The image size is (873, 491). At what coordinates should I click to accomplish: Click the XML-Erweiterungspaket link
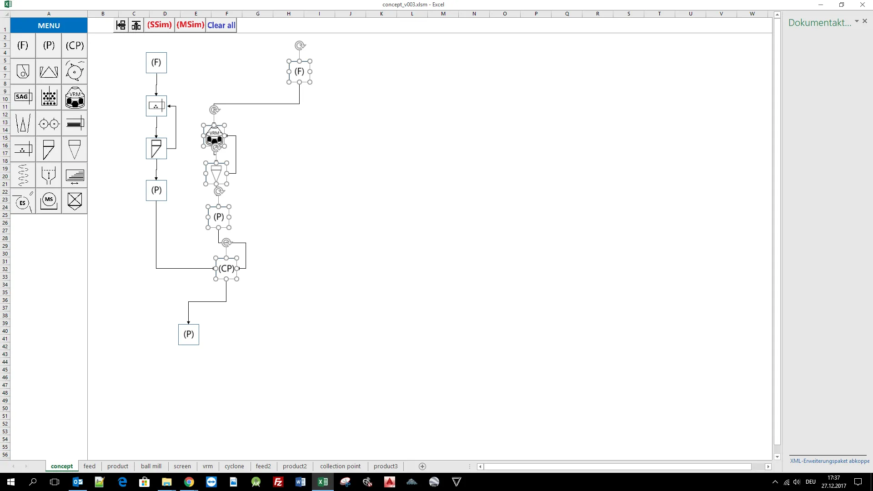[829, 461]
